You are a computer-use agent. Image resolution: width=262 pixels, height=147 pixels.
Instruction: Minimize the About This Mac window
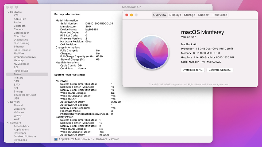[x=132, y=15]
